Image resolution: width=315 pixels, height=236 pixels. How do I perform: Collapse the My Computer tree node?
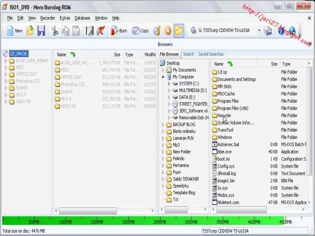click(163, 77)
